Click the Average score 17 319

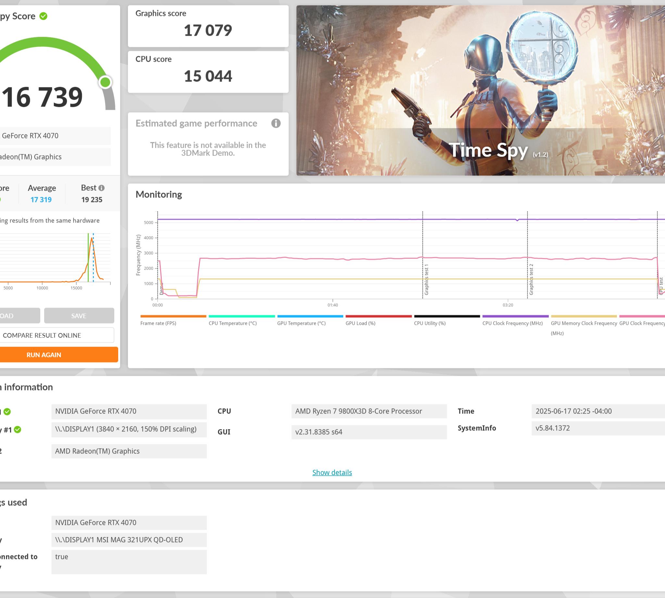click(41, 199)
